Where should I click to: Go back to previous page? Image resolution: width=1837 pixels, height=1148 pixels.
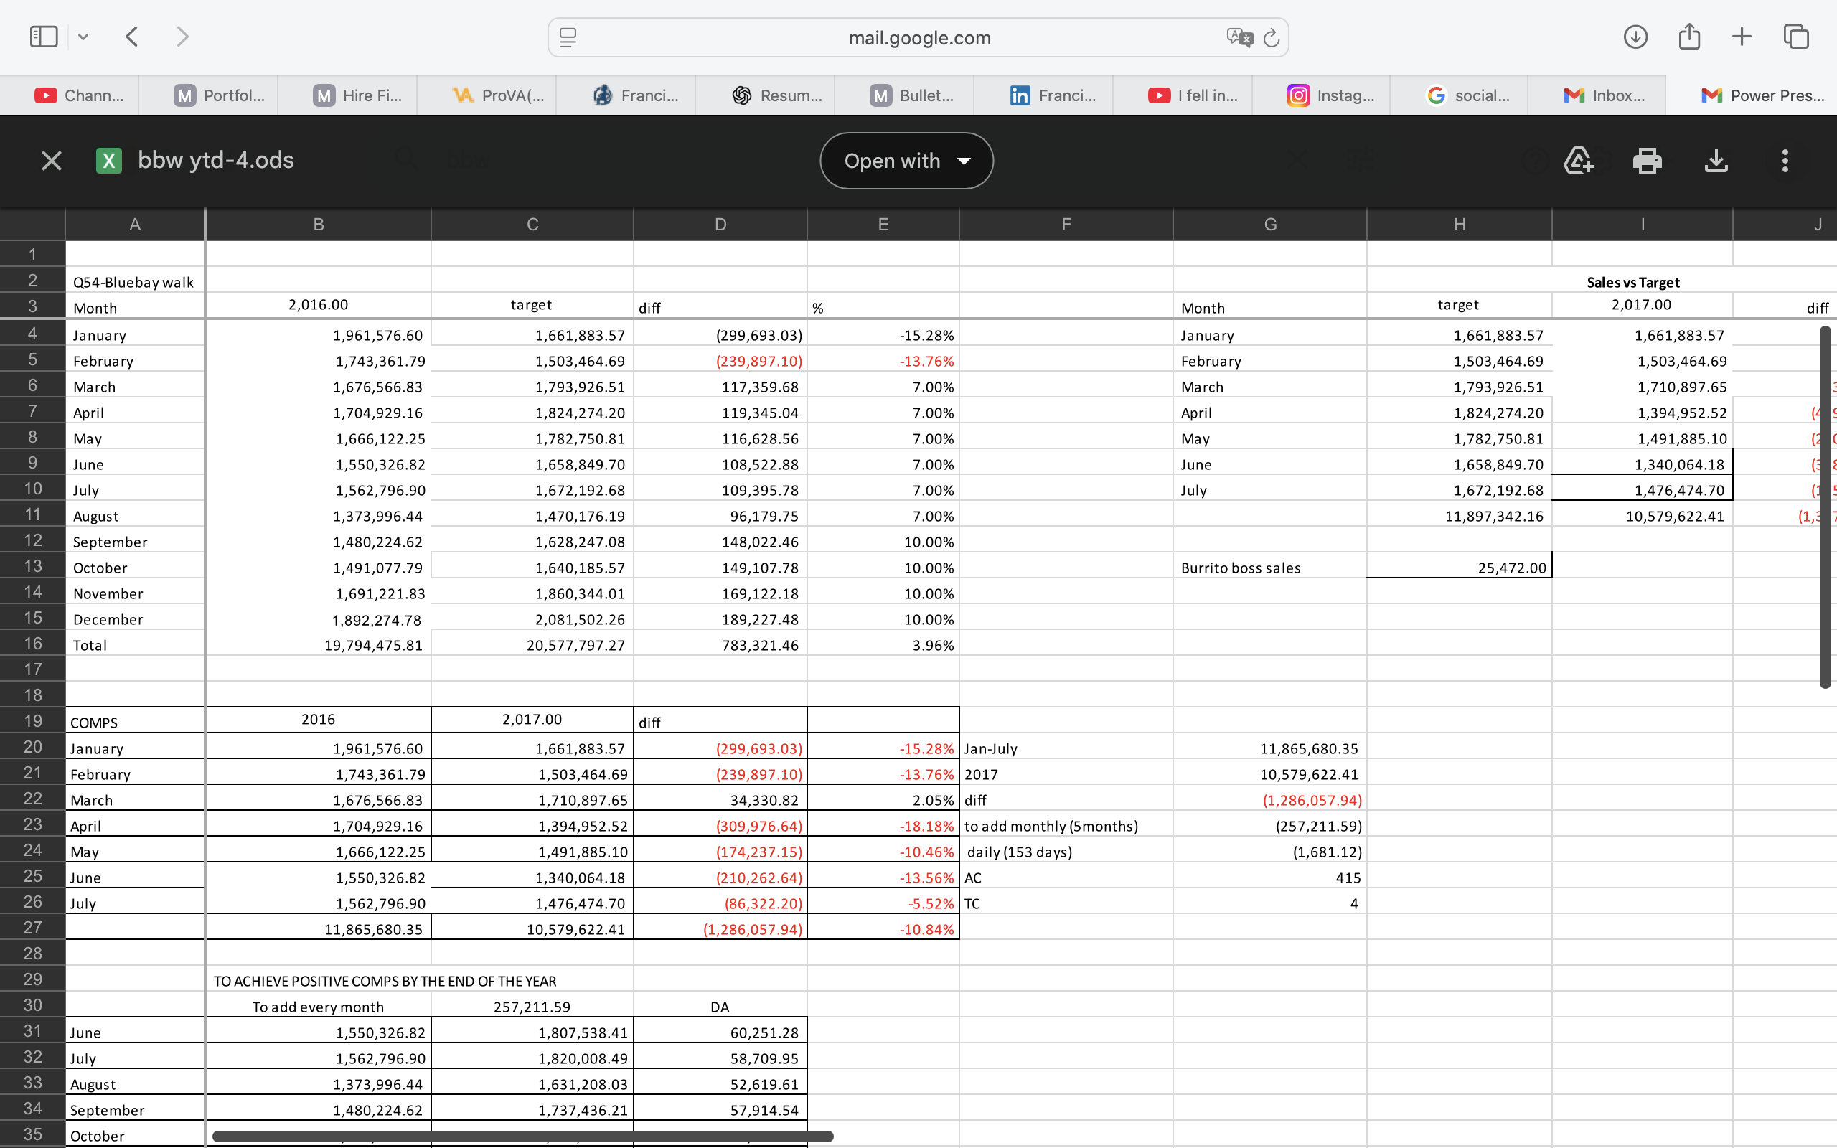point(132,37)
